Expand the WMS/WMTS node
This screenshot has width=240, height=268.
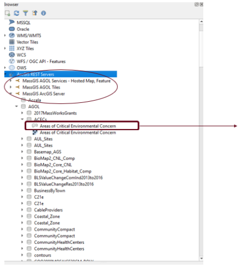(x=5, y=36)
